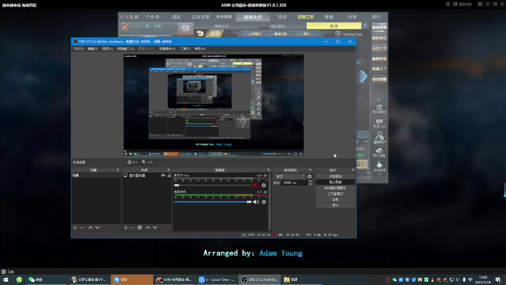
Task: Open source properties gear in the sources toolbar
Action: coord(140,227)
